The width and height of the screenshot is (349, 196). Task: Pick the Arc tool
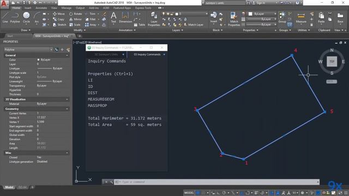[x=37, y=17]
